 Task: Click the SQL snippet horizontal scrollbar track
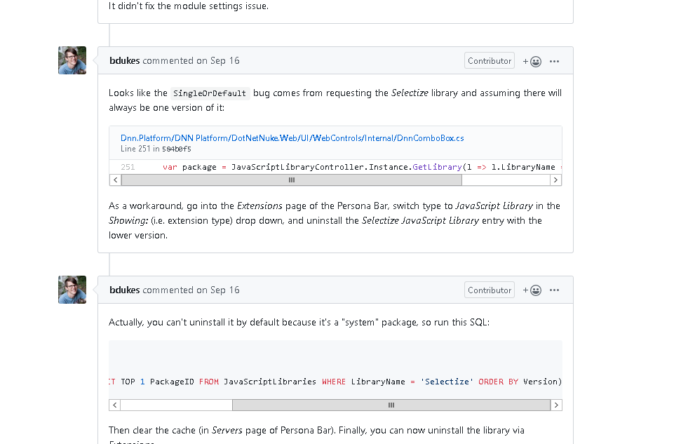pyautogui.click(x=390, y=405)
